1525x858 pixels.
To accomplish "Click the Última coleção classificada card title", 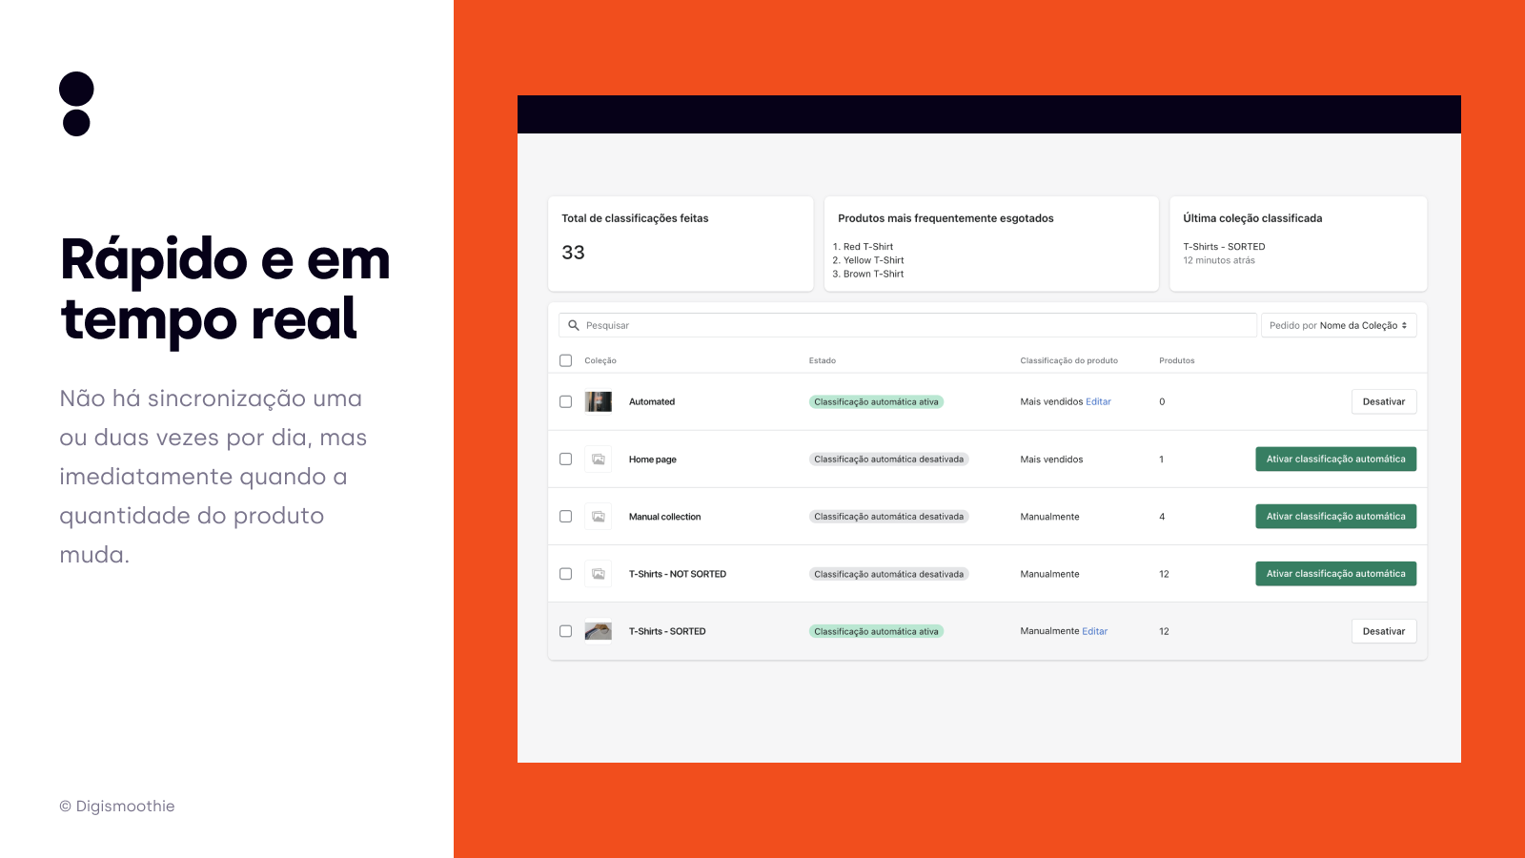I will click(1252, 218).
